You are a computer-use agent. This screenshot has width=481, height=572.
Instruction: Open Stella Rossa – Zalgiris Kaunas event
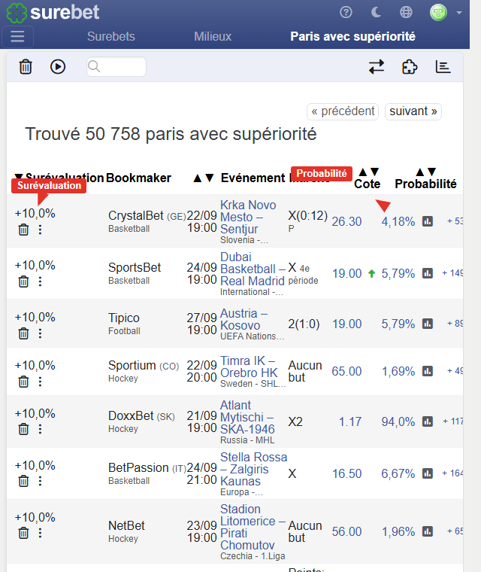(x=253, y=469)
